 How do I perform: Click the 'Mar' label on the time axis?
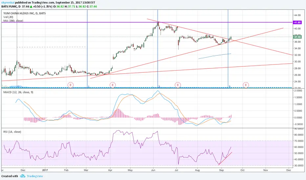86,170
